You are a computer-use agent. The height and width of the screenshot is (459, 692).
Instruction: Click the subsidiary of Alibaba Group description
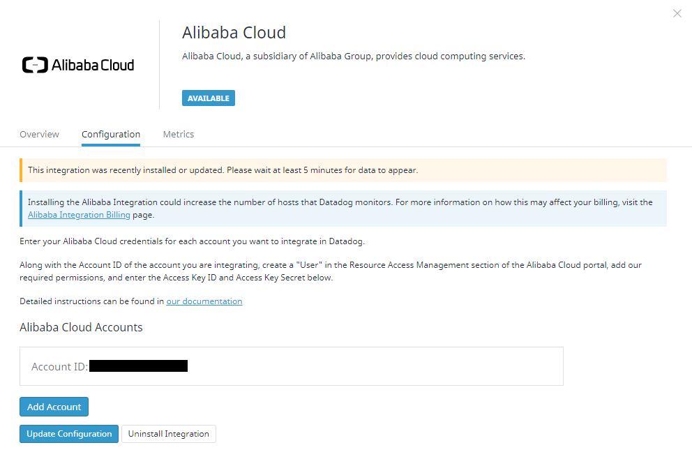tap(354, 57)
